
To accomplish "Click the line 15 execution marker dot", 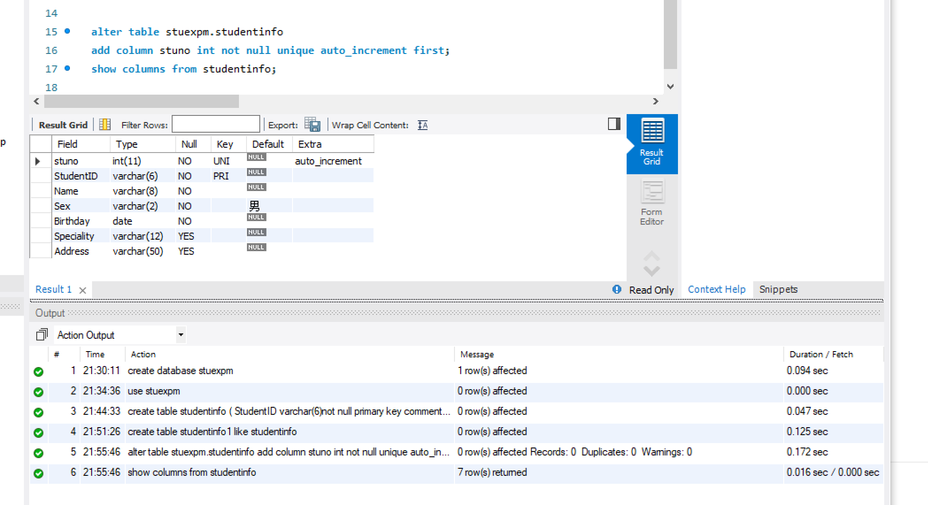I will pos(67,31).
